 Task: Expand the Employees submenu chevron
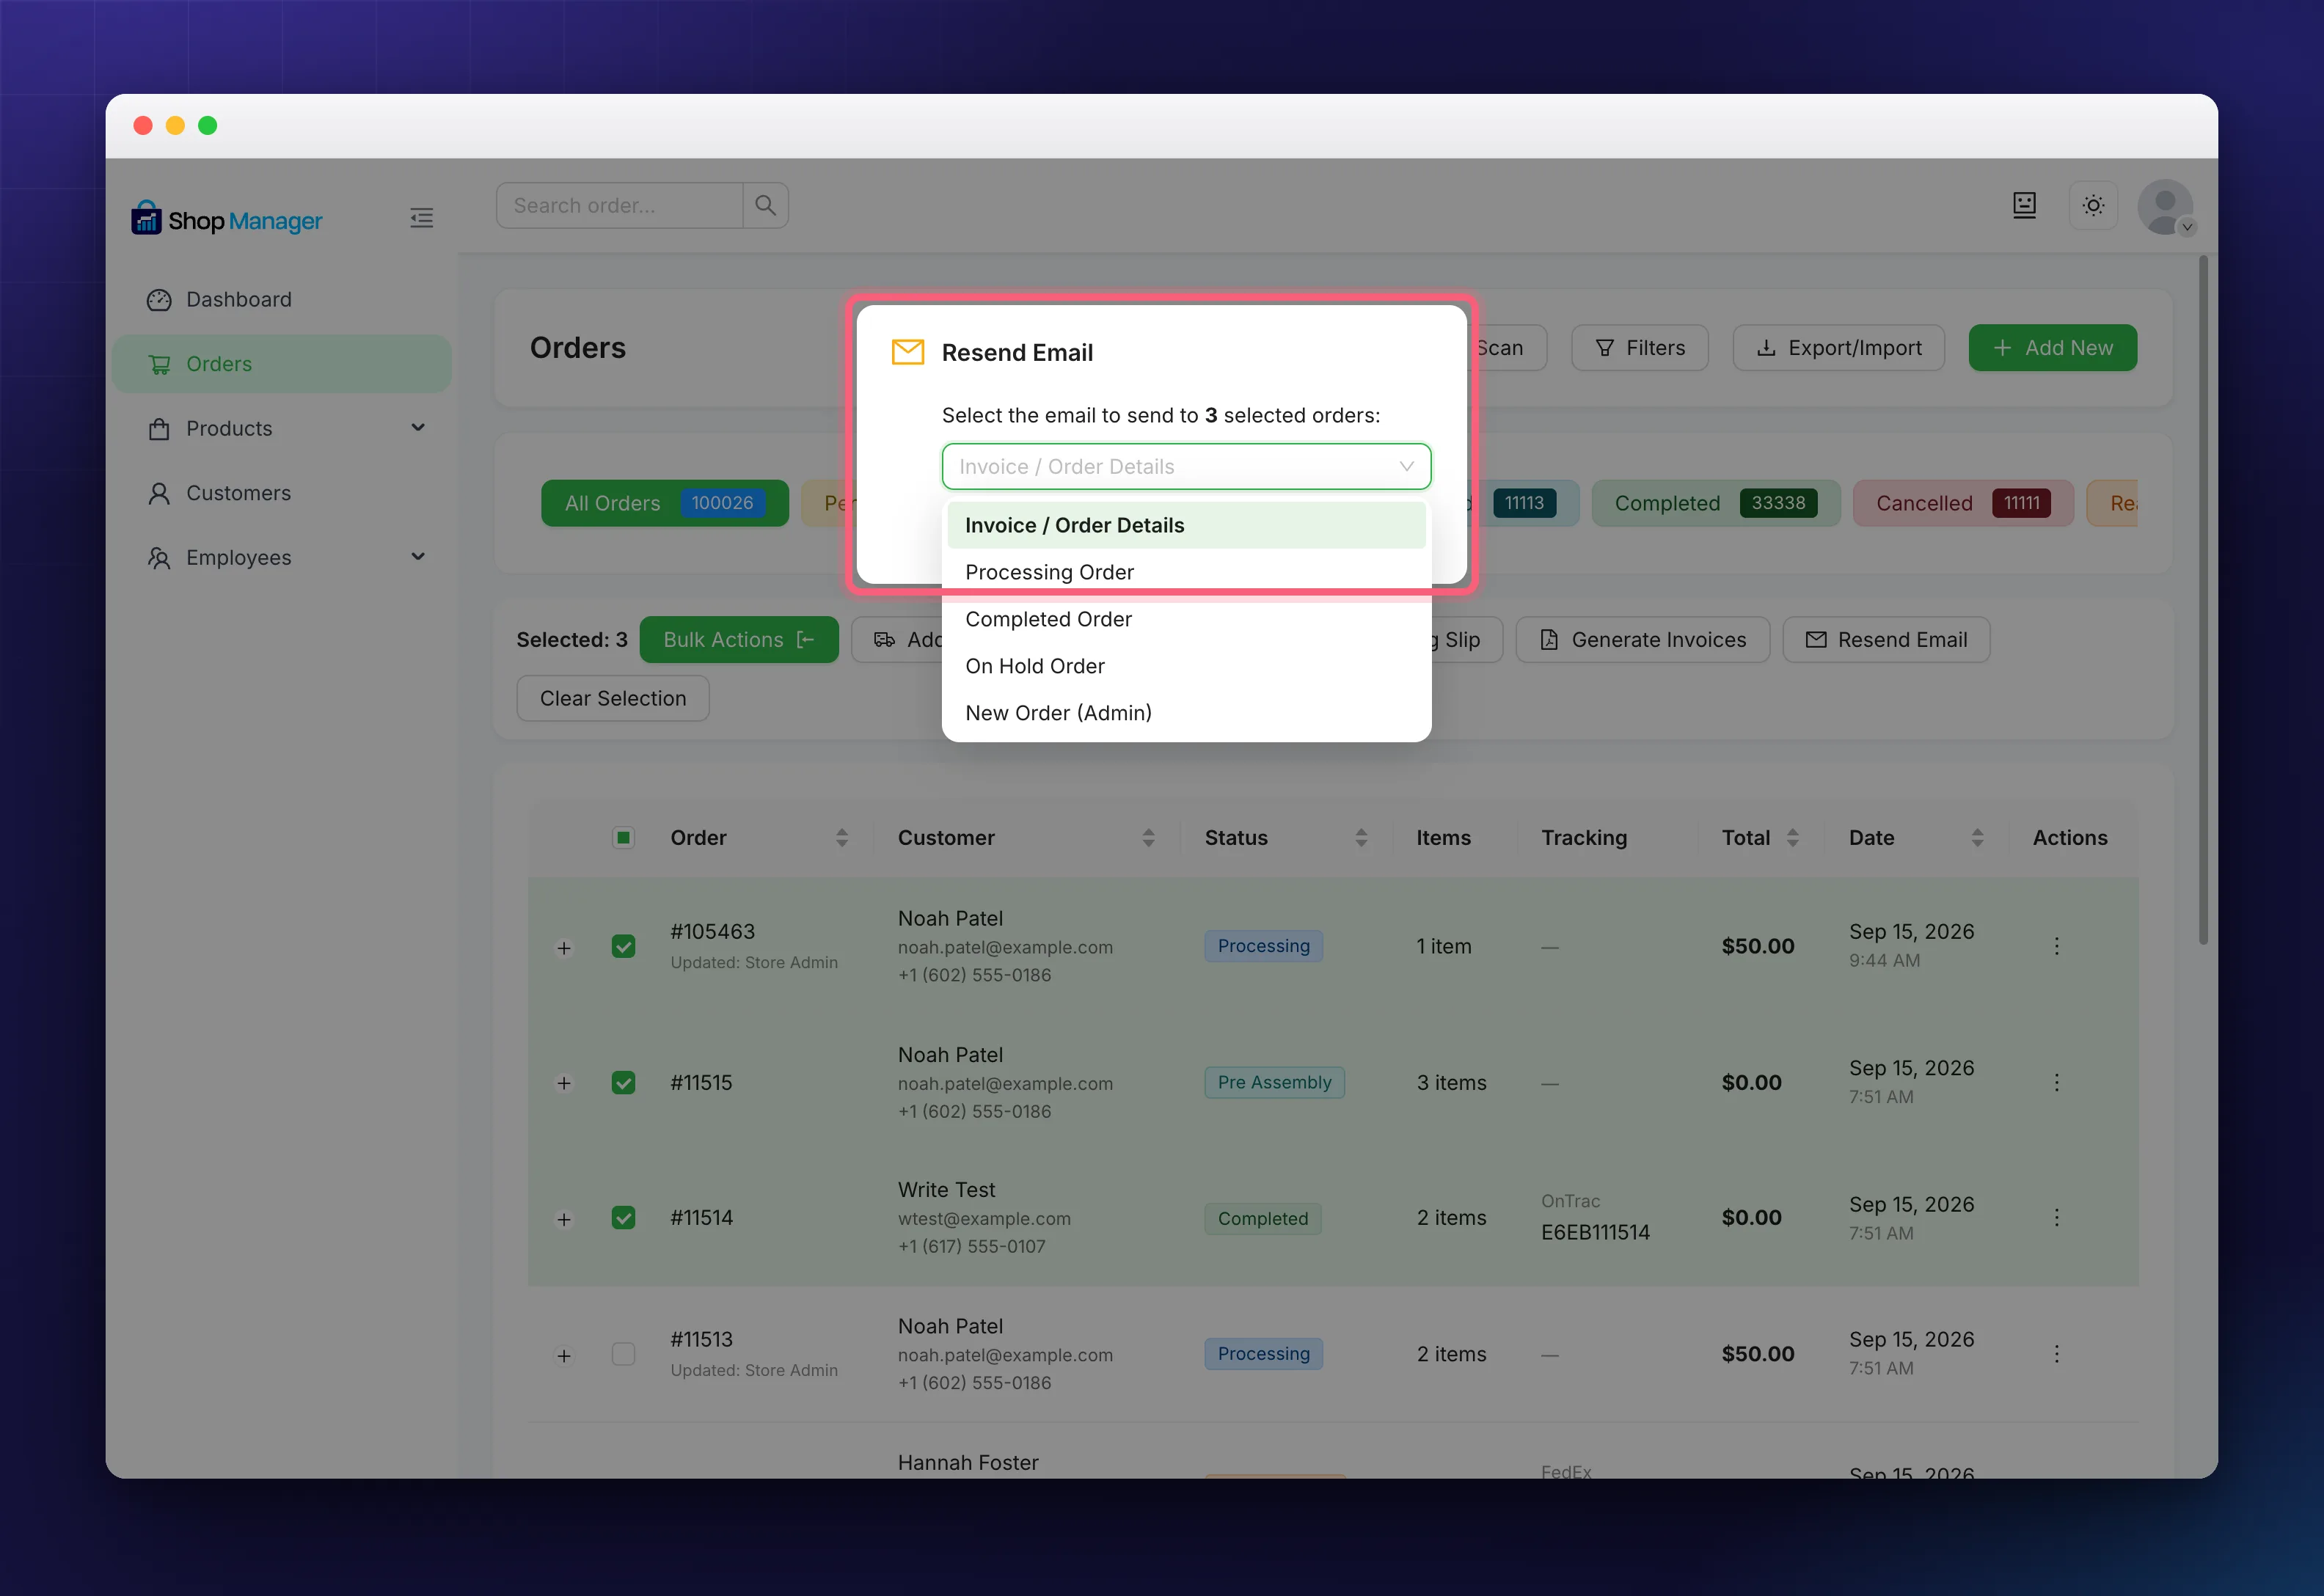pos(418,557)
